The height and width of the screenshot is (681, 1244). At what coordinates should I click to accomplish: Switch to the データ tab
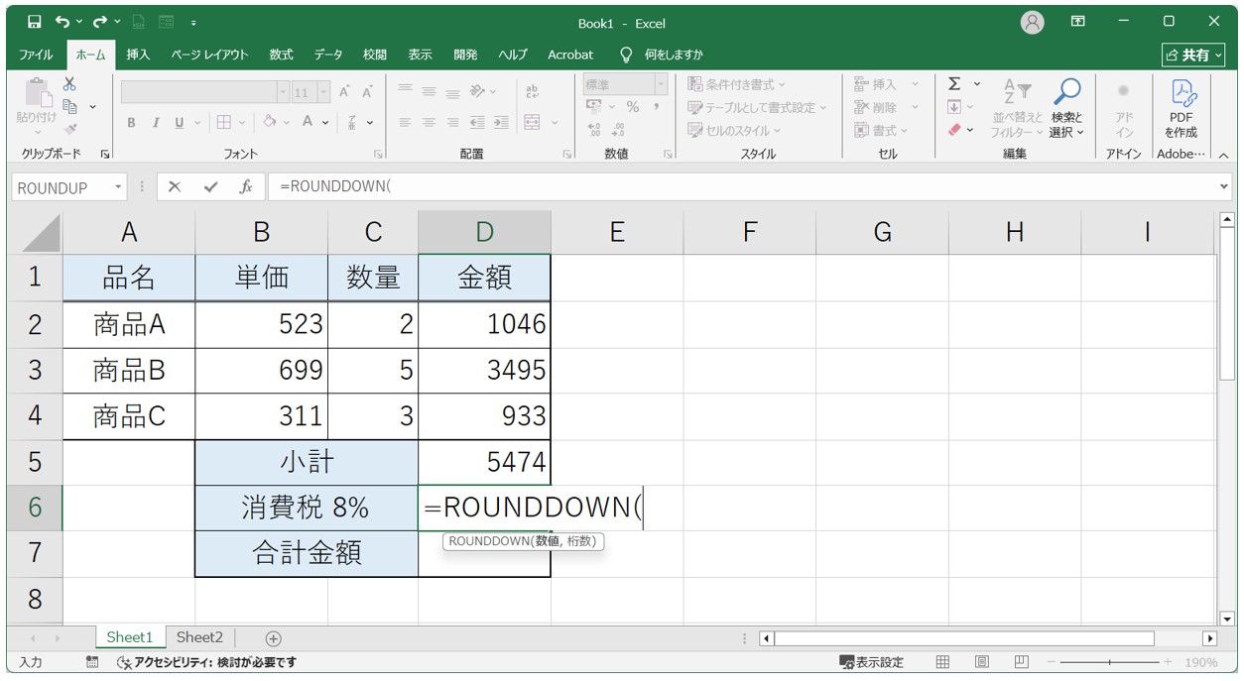(328, 55)
